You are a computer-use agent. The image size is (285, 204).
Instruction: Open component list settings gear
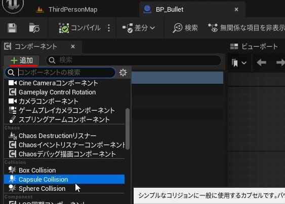123,73
